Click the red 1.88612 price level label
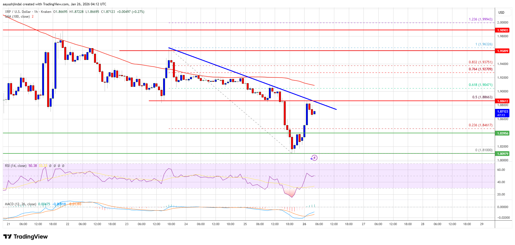The height and width of the screenshot is (245, 515). coord(503,101)
